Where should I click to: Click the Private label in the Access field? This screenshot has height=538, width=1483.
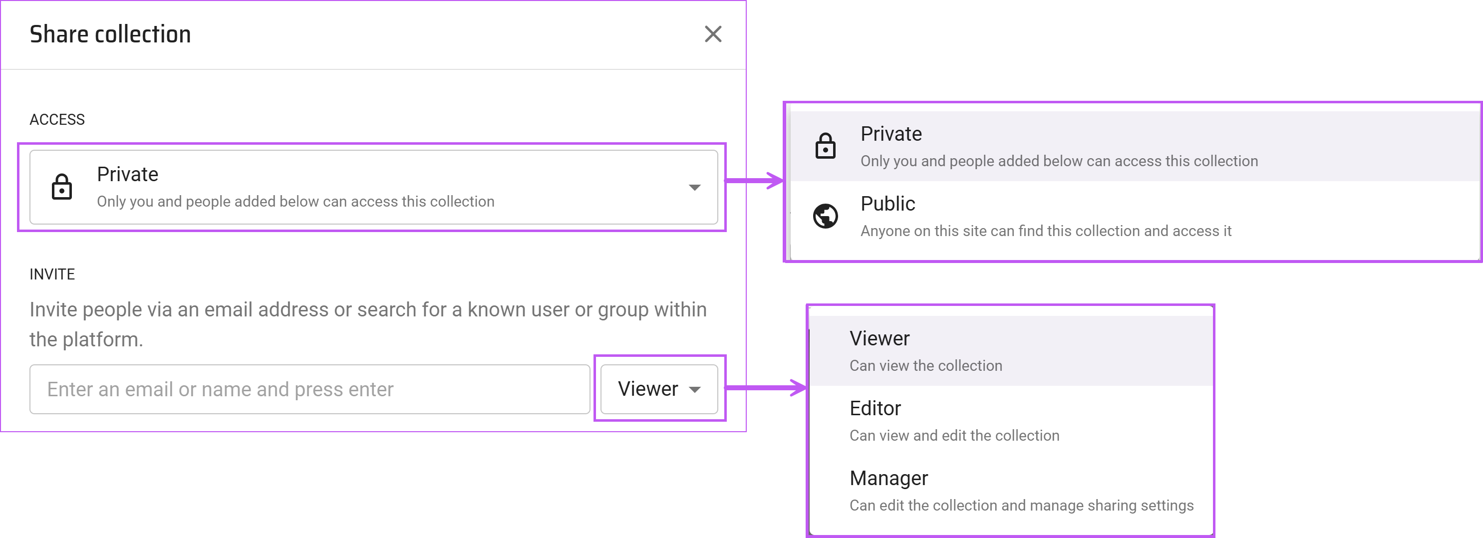tap(127, 174)
